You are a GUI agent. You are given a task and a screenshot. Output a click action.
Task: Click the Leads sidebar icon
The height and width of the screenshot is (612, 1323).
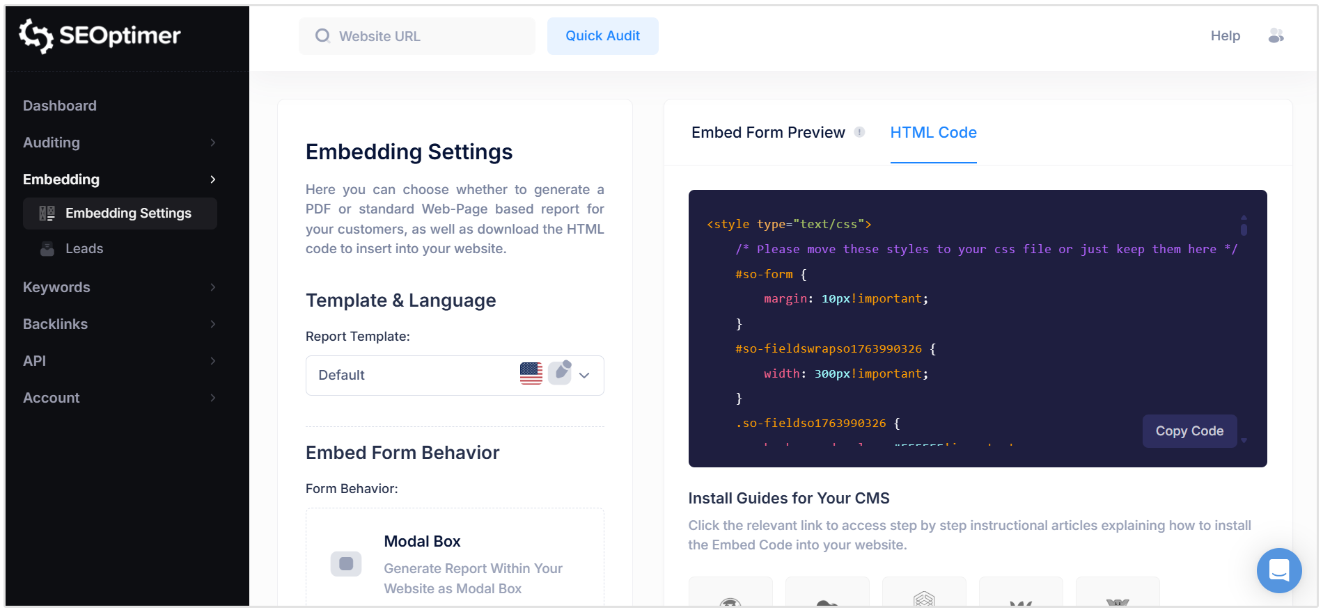click(47, 249)
